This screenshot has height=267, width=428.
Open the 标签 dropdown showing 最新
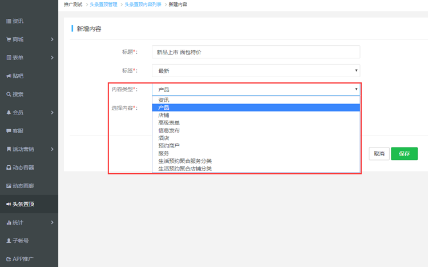(x=256, y=71)
